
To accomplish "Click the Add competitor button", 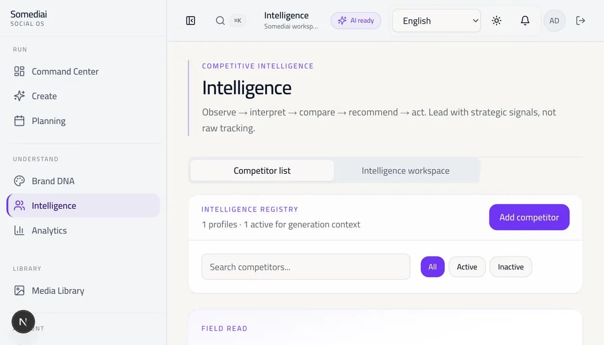I will click(529, 217).
